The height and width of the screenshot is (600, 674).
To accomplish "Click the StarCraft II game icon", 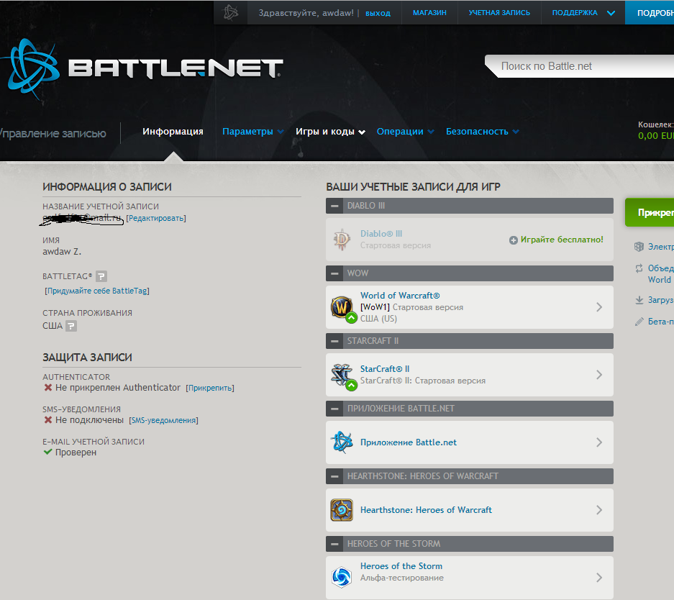I will [x=342, y=375].
